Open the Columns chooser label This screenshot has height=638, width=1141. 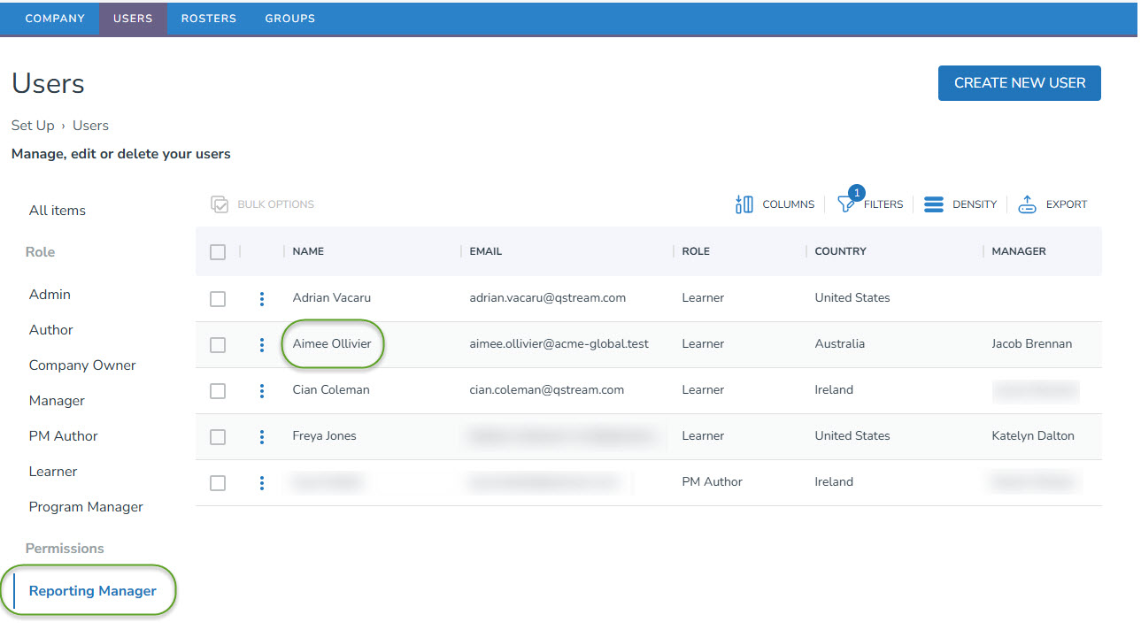click(789, 204)
